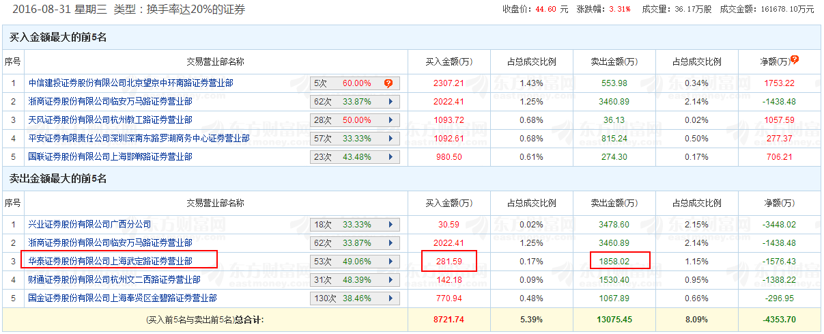Open 国金证券上海奉贤区金碧路证券营业部 link
Screen dimensions: 824x334
[x=123, y=298]
